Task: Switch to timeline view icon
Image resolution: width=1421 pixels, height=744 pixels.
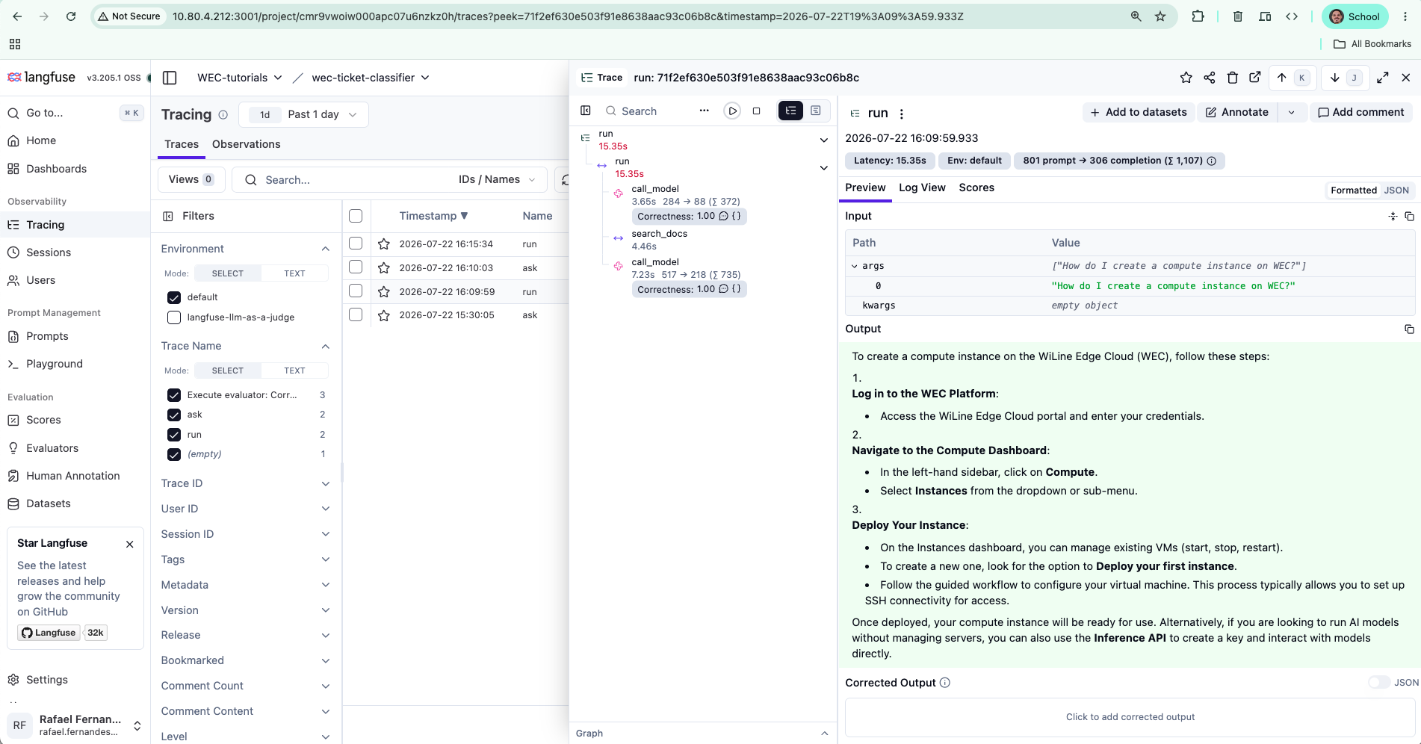Action: 815,111
